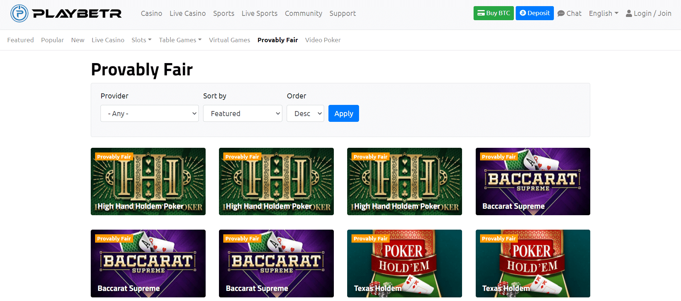681x301 pixels.
Task: Change the Order Desc dropdown
Action: 305,114
